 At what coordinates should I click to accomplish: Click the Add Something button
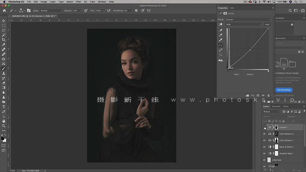tap(284, 90)
